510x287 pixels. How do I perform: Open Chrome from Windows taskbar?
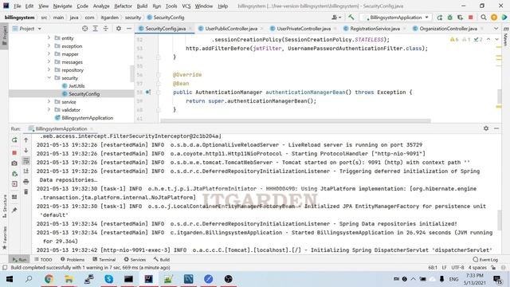click(x=49, y=279)
